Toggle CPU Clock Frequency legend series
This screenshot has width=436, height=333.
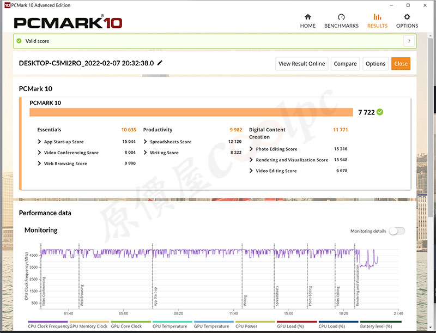click(49, 326)
